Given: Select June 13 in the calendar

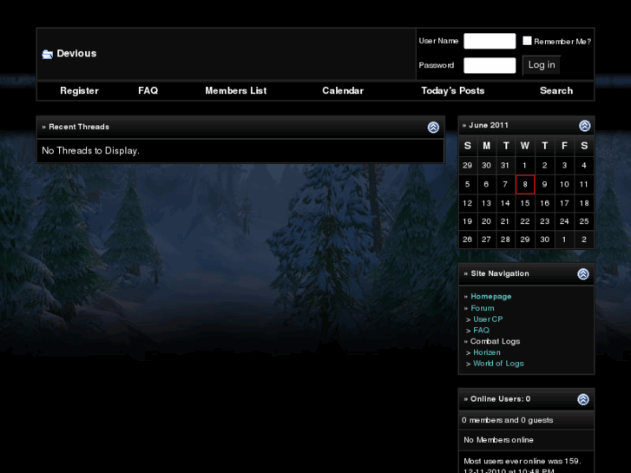Looking at the screenshot, I should (487, 203).
